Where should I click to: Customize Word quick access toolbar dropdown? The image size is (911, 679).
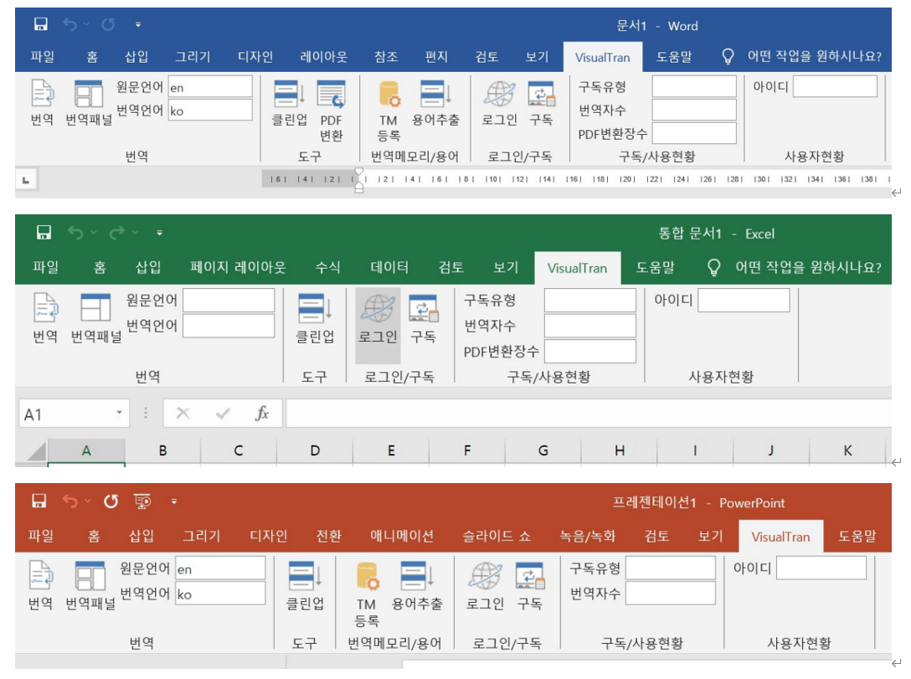coord(137,24)
